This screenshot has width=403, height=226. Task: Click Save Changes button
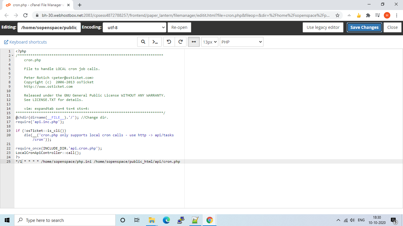364,27
